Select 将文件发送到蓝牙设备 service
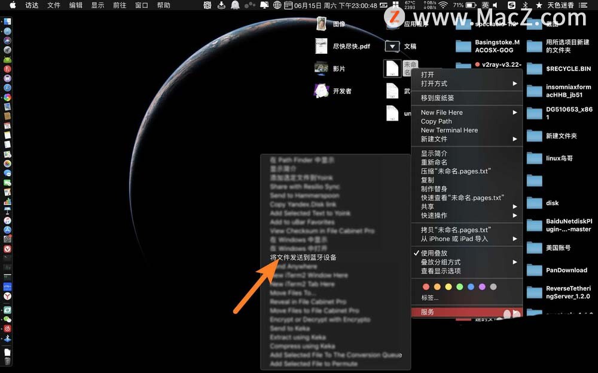Image resolution: width=598 pixels, height=373 pixels. tap(335, 258)
